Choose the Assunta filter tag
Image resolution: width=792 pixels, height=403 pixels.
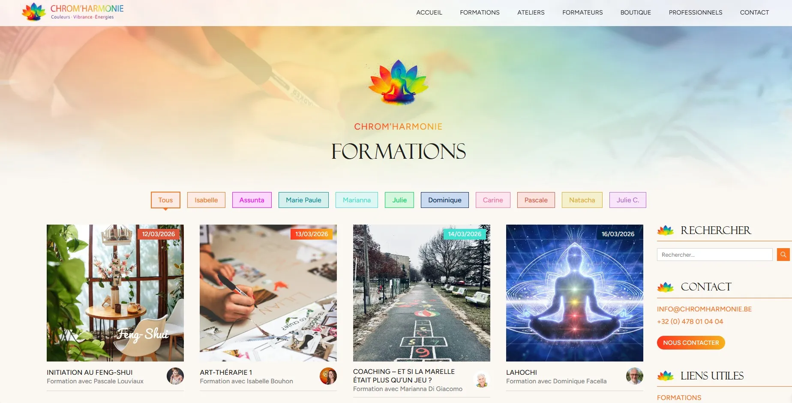[252, 200]
